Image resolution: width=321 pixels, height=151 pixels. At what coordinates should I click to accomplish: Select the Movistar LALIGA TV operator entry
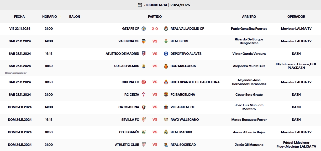click(x=296, y=29)
